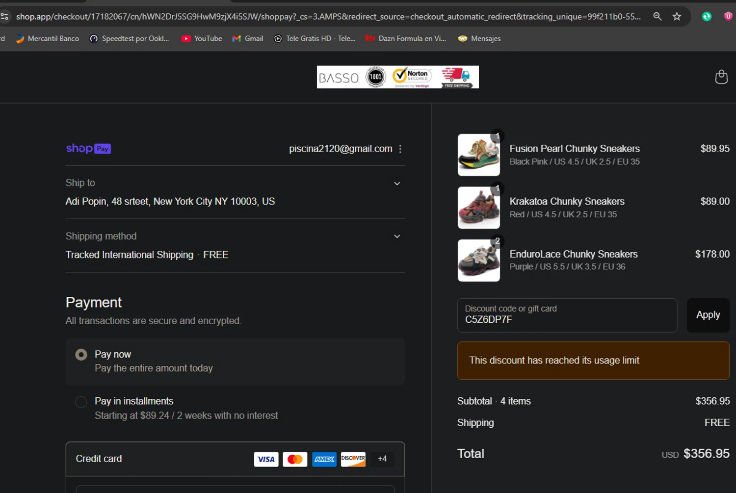The image size is (736, 493).
Task: Open the Dazn Formula en Vivo bookmark
Action: (406, 38)
